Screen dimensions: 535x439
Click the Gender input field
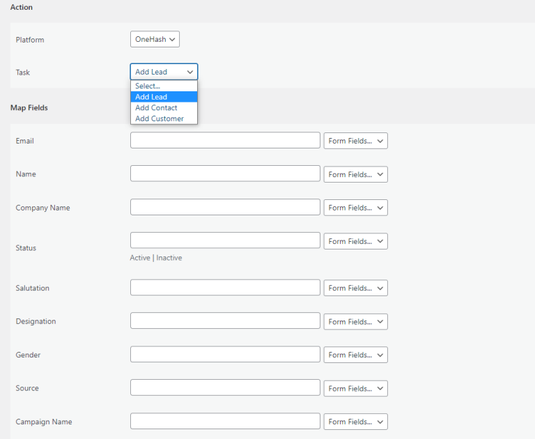(225, 355)
